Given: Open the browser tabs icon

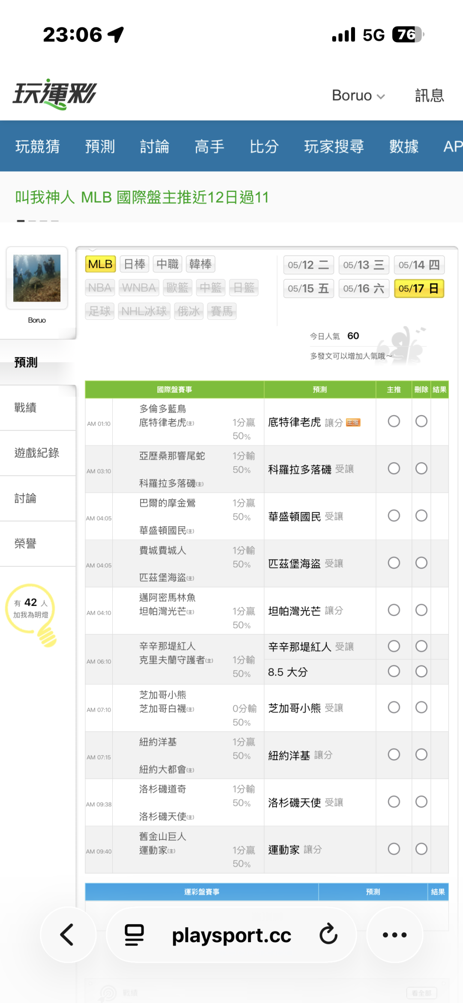Looking at the screenshot, I should pos(134,935).
